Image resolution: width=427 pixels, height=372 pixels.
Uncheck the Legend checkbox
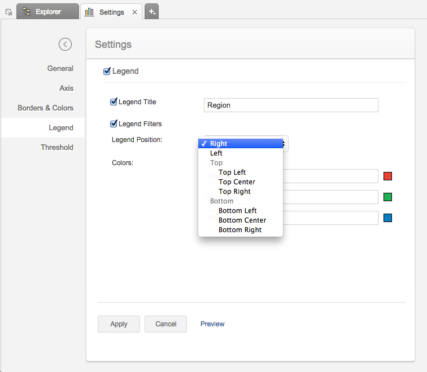[107, 72]
